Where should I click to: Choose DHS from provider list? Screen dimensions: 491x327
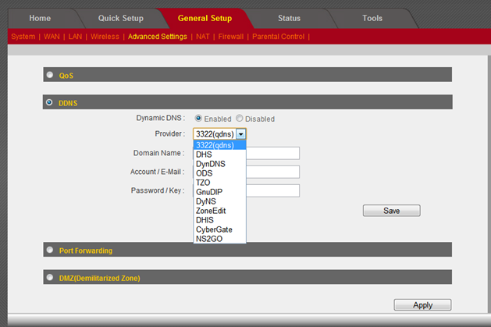pyautogui.click(x=219, y=155)
